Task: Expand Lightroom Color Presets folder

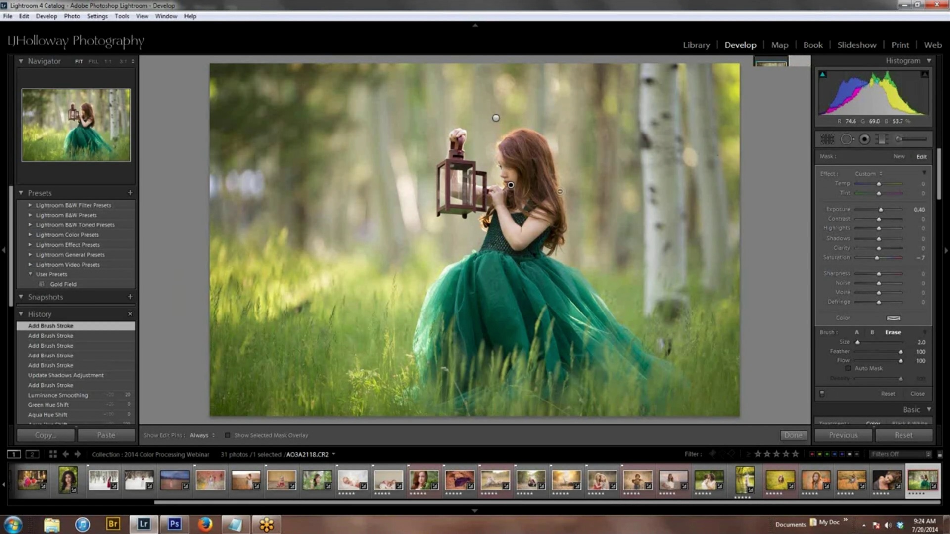Action: click(x=30, y=235)
